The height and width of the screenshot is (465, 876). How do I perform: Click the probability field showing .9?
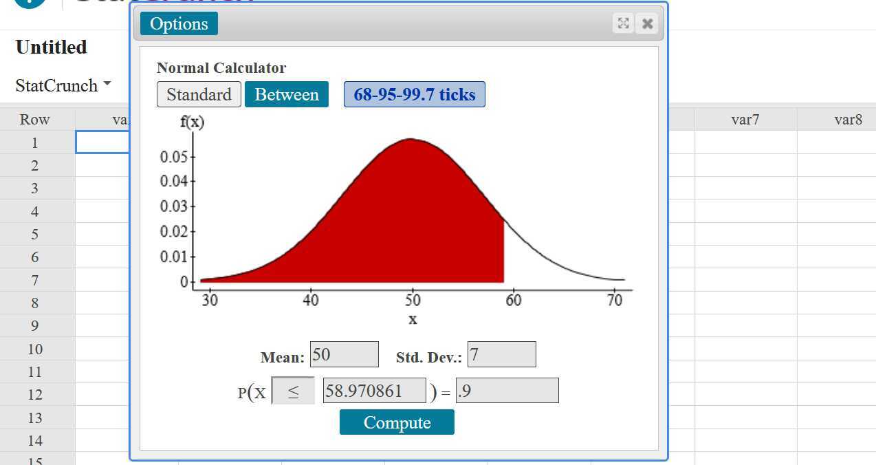tap(507, 390)
